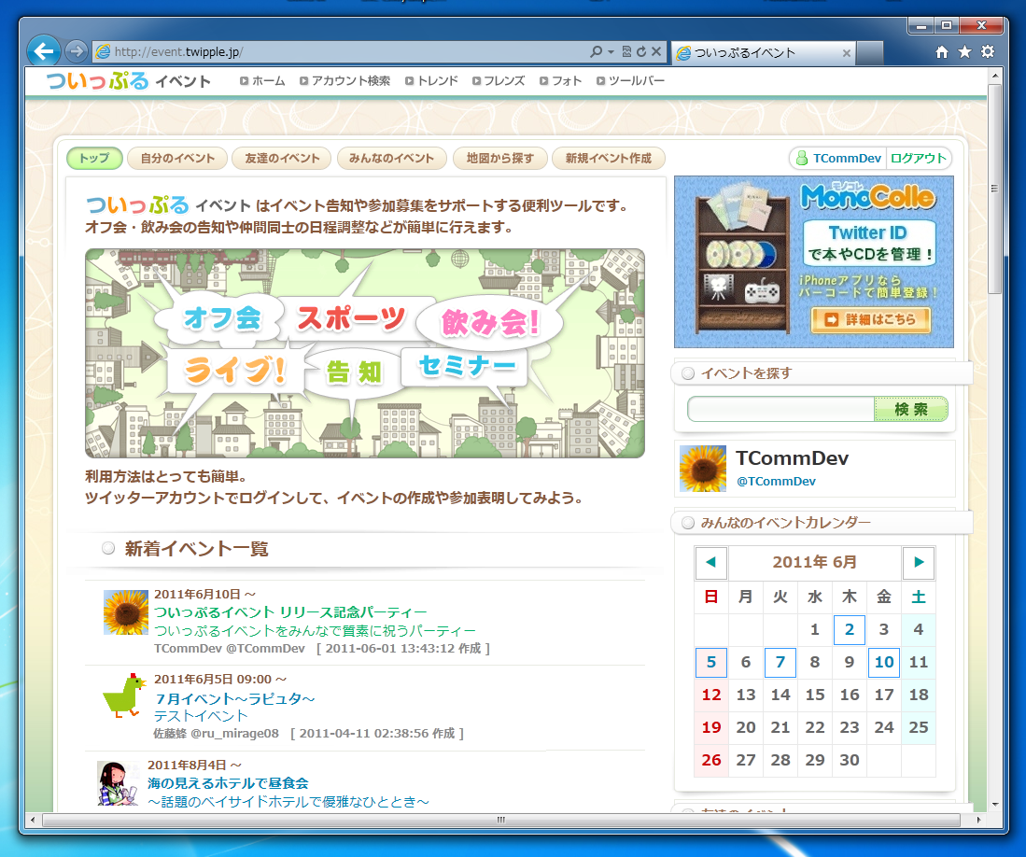Click the compatibility view icon
The image size is (1026, 857).
tap(626, 51)
